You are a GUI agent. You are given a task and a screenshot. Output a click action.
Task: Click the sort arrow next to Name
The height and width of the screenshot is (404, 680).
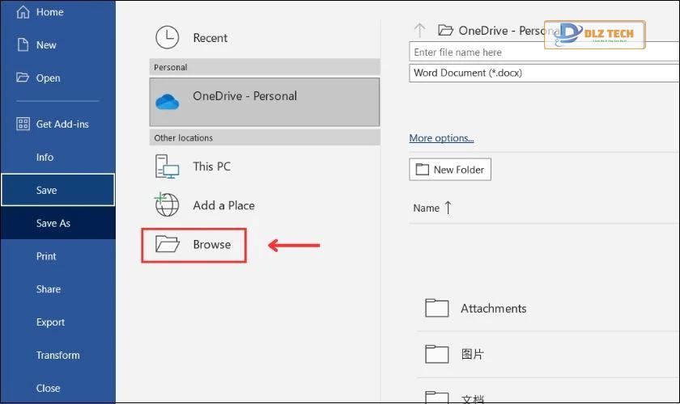coord(448,208)
